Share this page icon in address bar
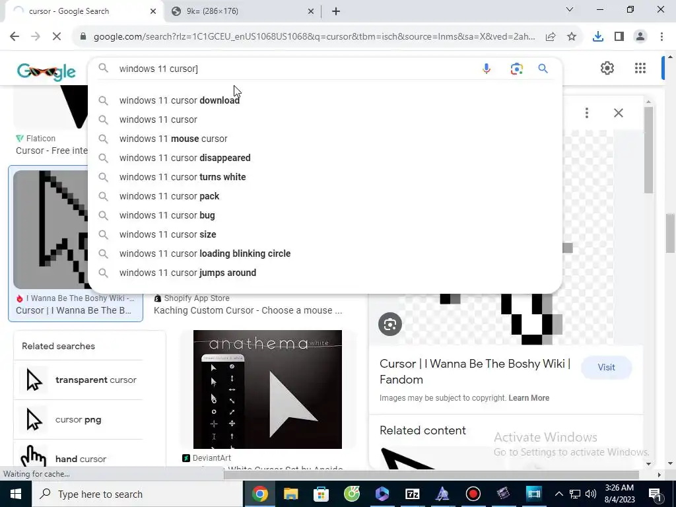 551,37
